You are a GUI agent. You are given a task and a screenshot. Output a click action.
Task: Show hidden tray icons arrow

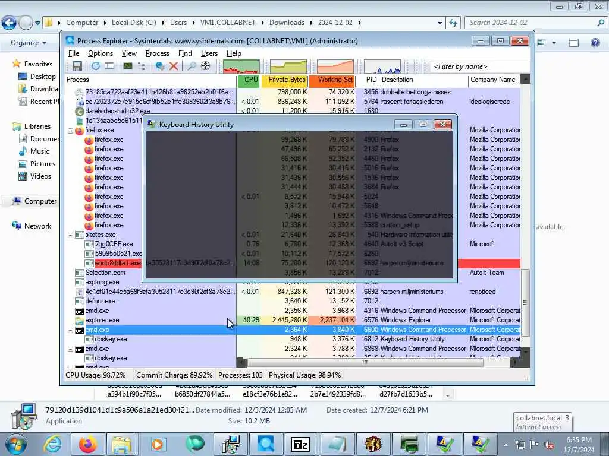pyautogui.click(x=506, y=445)
